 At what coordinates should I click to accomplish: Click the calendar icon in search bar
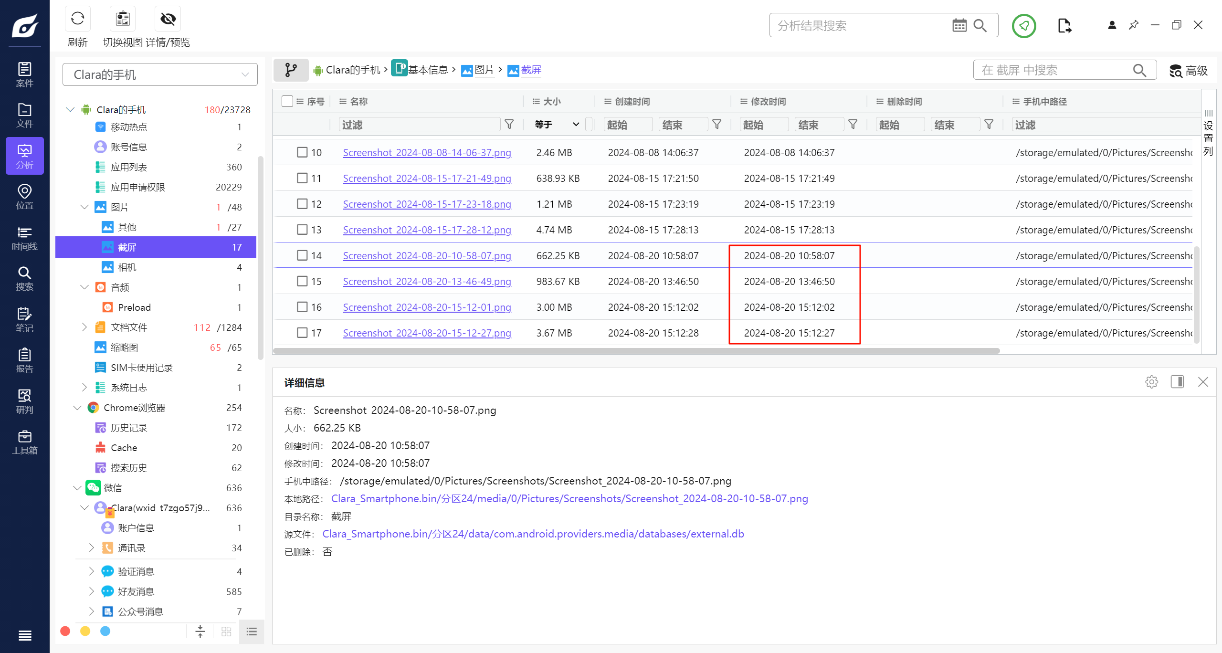[959, 25]
